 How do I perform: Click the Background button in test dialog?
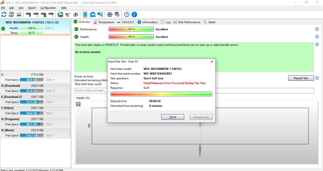(x=201, y=117)
